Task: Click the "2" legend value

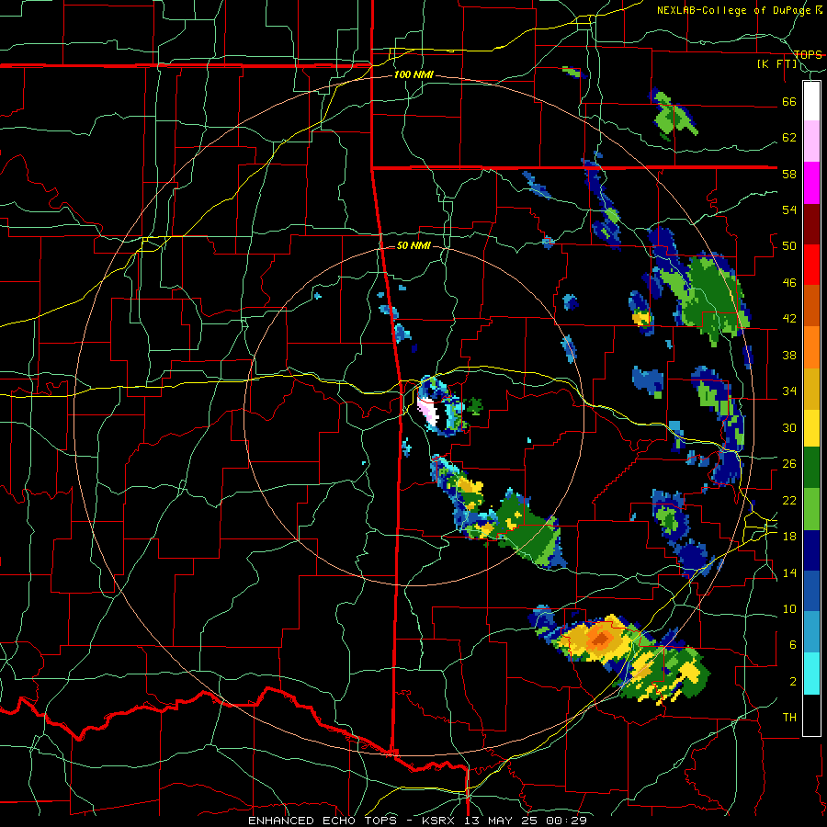Action: [x=793, y=682]
